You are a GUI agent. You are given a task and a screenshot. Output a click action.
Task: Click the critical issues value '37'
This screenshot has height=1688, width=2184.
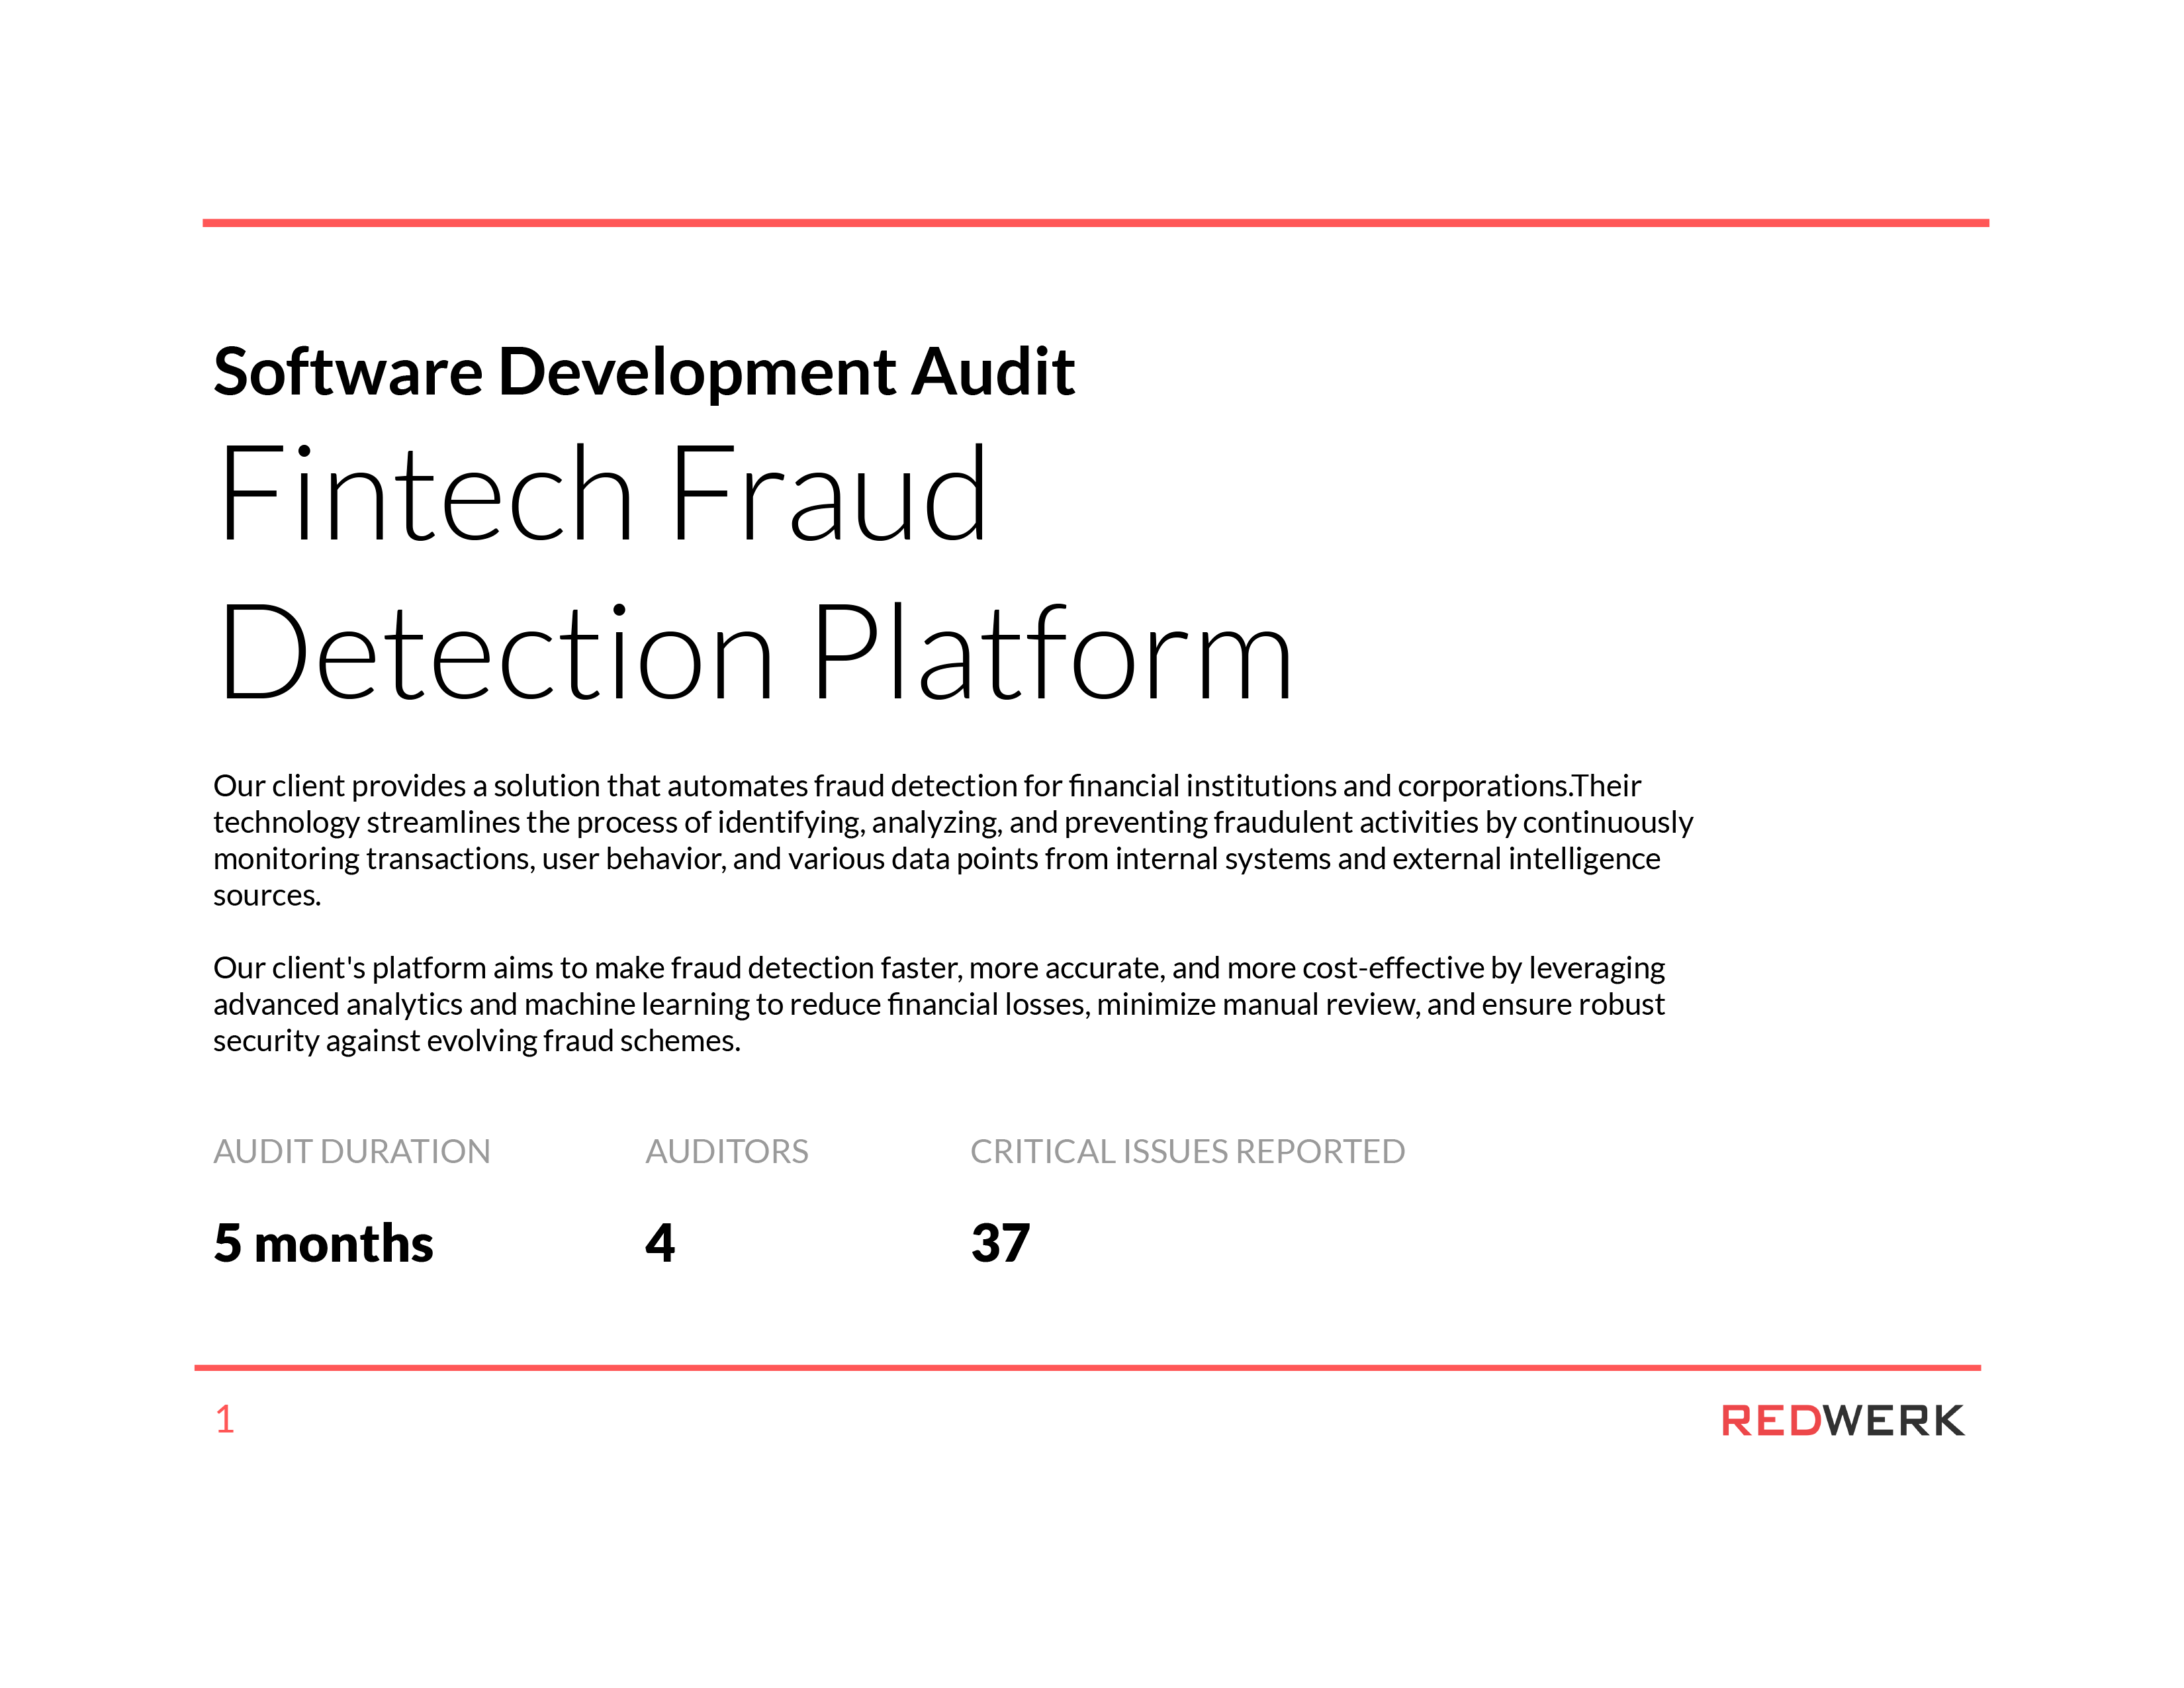click(x=1001, y=1244)
